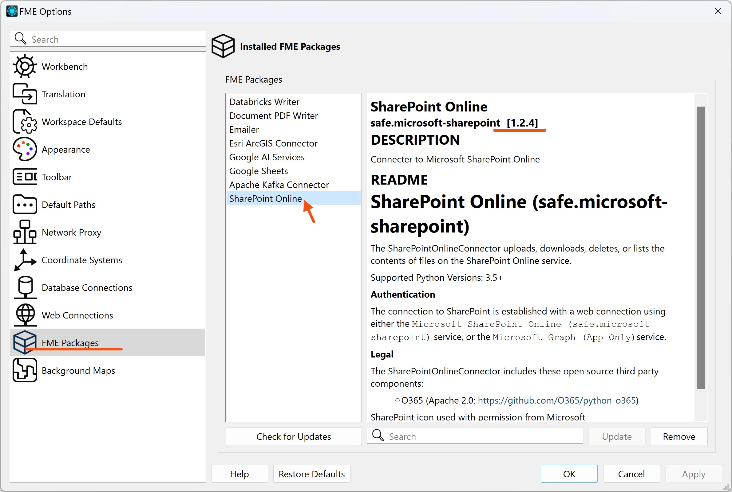
Task: Click the FME logo in title bar
Action: (x=12, y=11)
